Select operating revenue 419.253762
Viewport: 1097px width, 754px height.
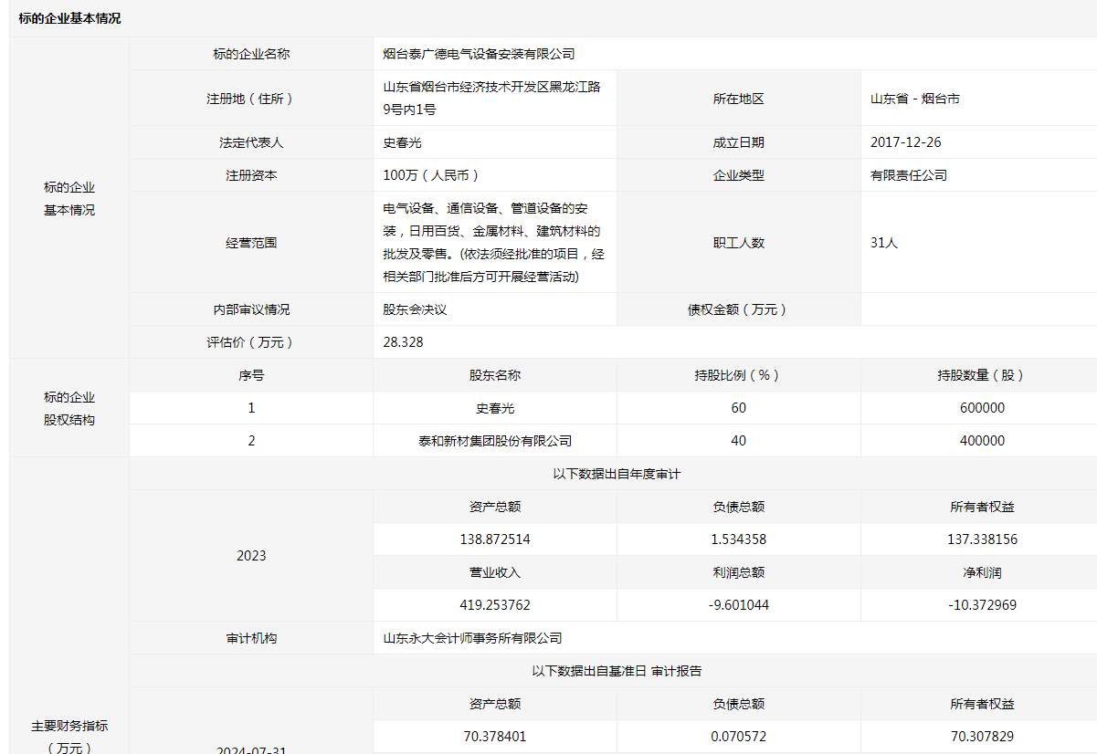pyautogui.click(x=495, y=605)
